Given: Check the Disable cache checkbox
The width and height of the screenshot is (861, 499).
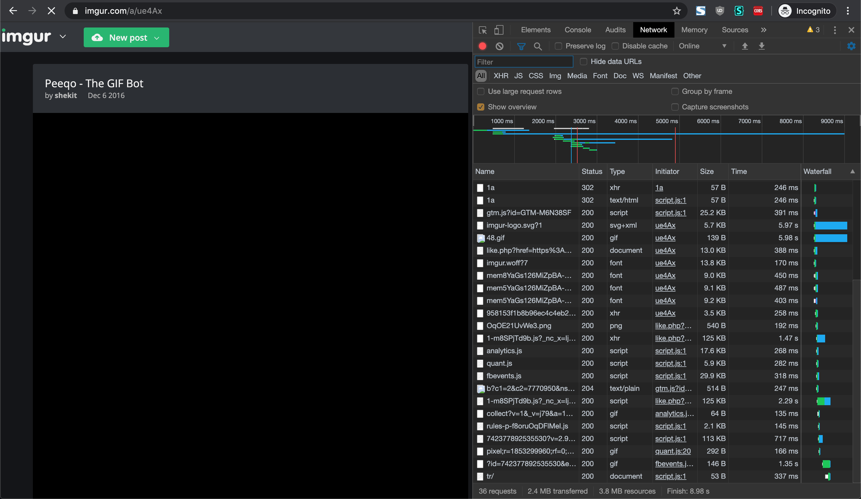Looking at the screenshot, I should pyautogui.click(x=615, y=46).
